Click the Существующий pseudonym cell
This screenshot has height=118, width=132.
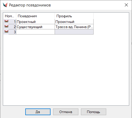(x=35, y=27)
